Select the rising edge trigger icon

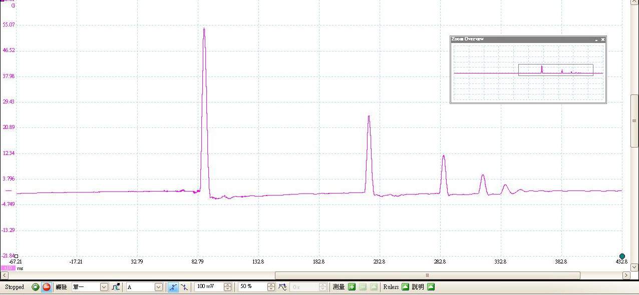(173, 287)
